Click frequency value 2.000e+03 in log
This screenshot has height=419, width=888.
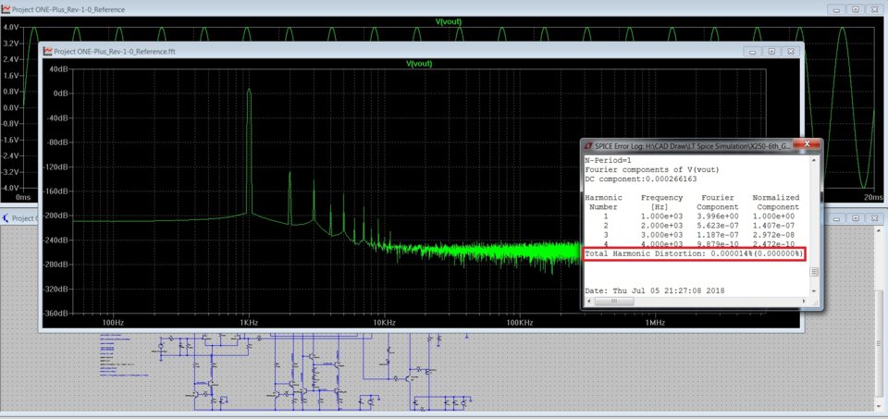coord(661,226)
